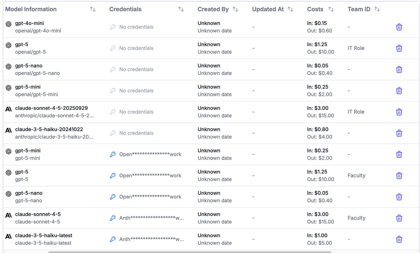Click blue key icon in claude-3-5-haiku-latest row

[113, 239]
